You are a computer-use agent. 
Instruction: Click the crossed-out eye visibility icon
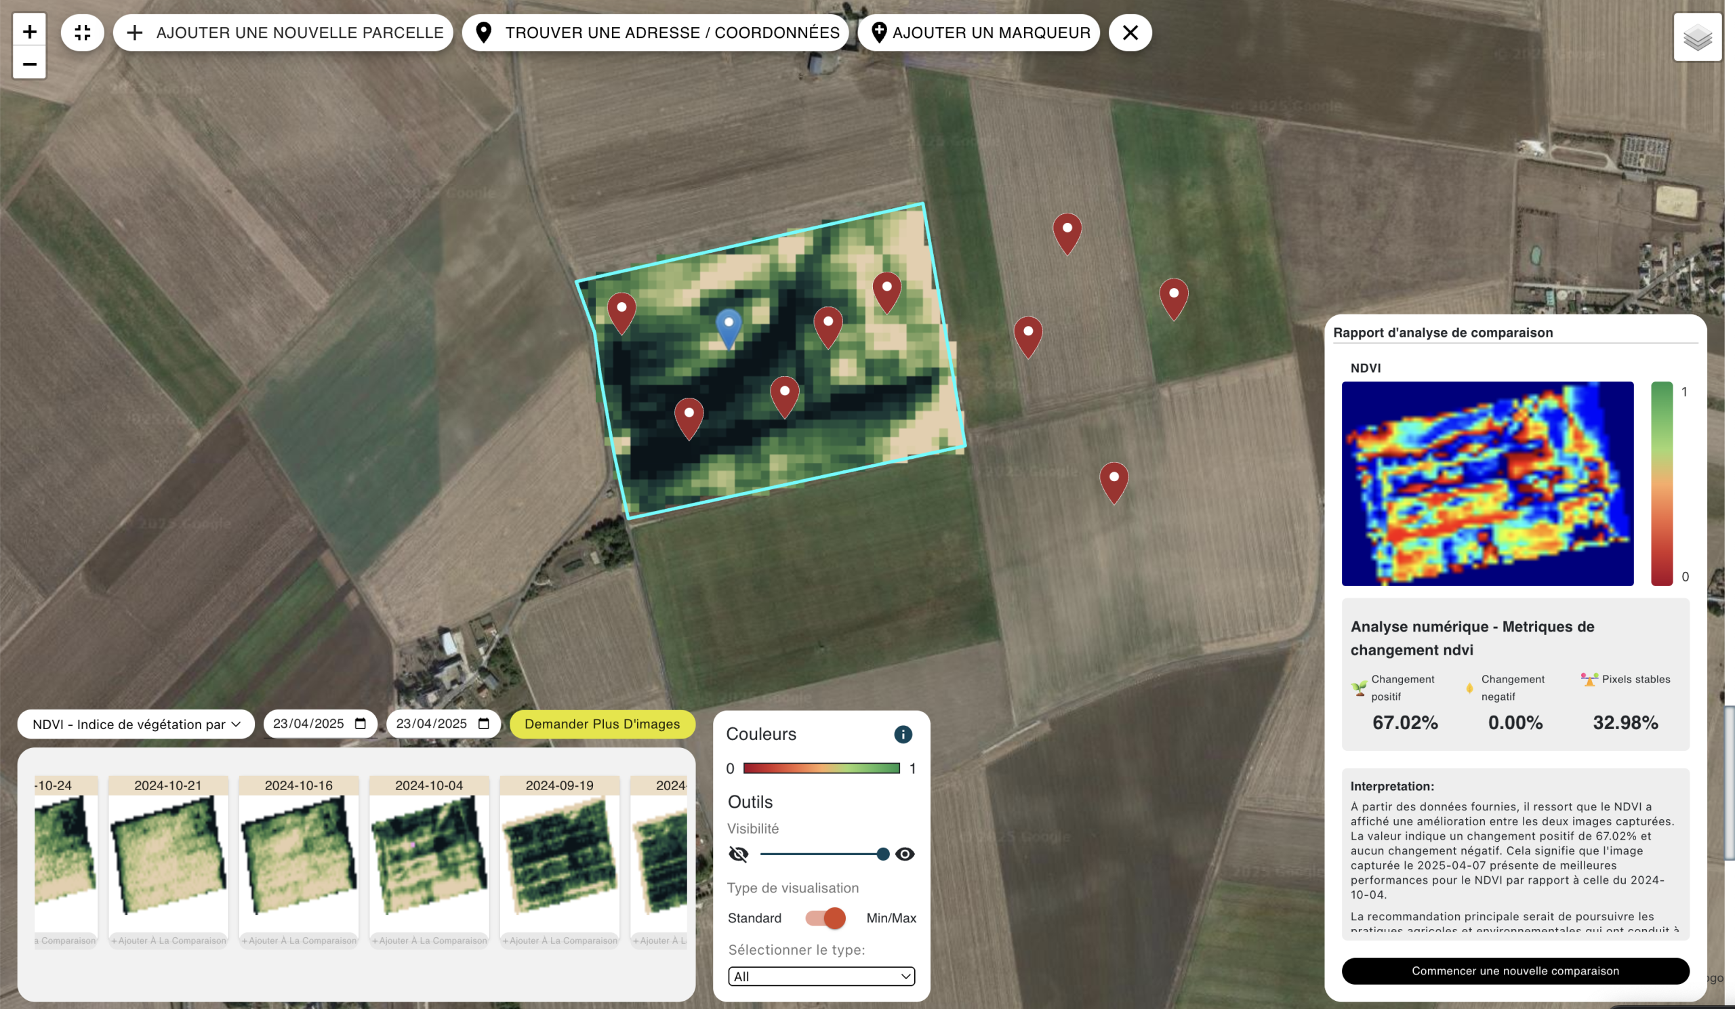(738, 854)
